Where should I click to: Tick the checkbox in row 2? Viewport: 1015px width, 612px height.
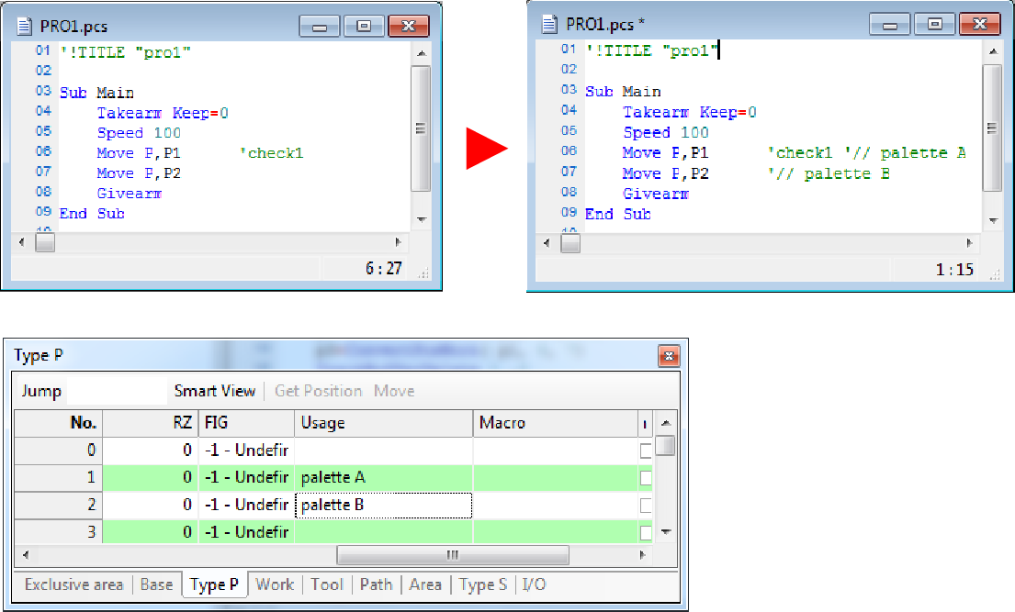(646, 506)
